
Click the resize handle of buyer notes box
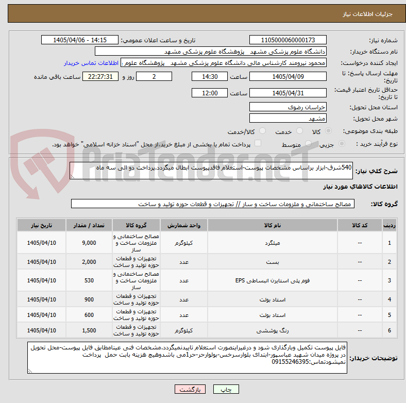(30, 371)
